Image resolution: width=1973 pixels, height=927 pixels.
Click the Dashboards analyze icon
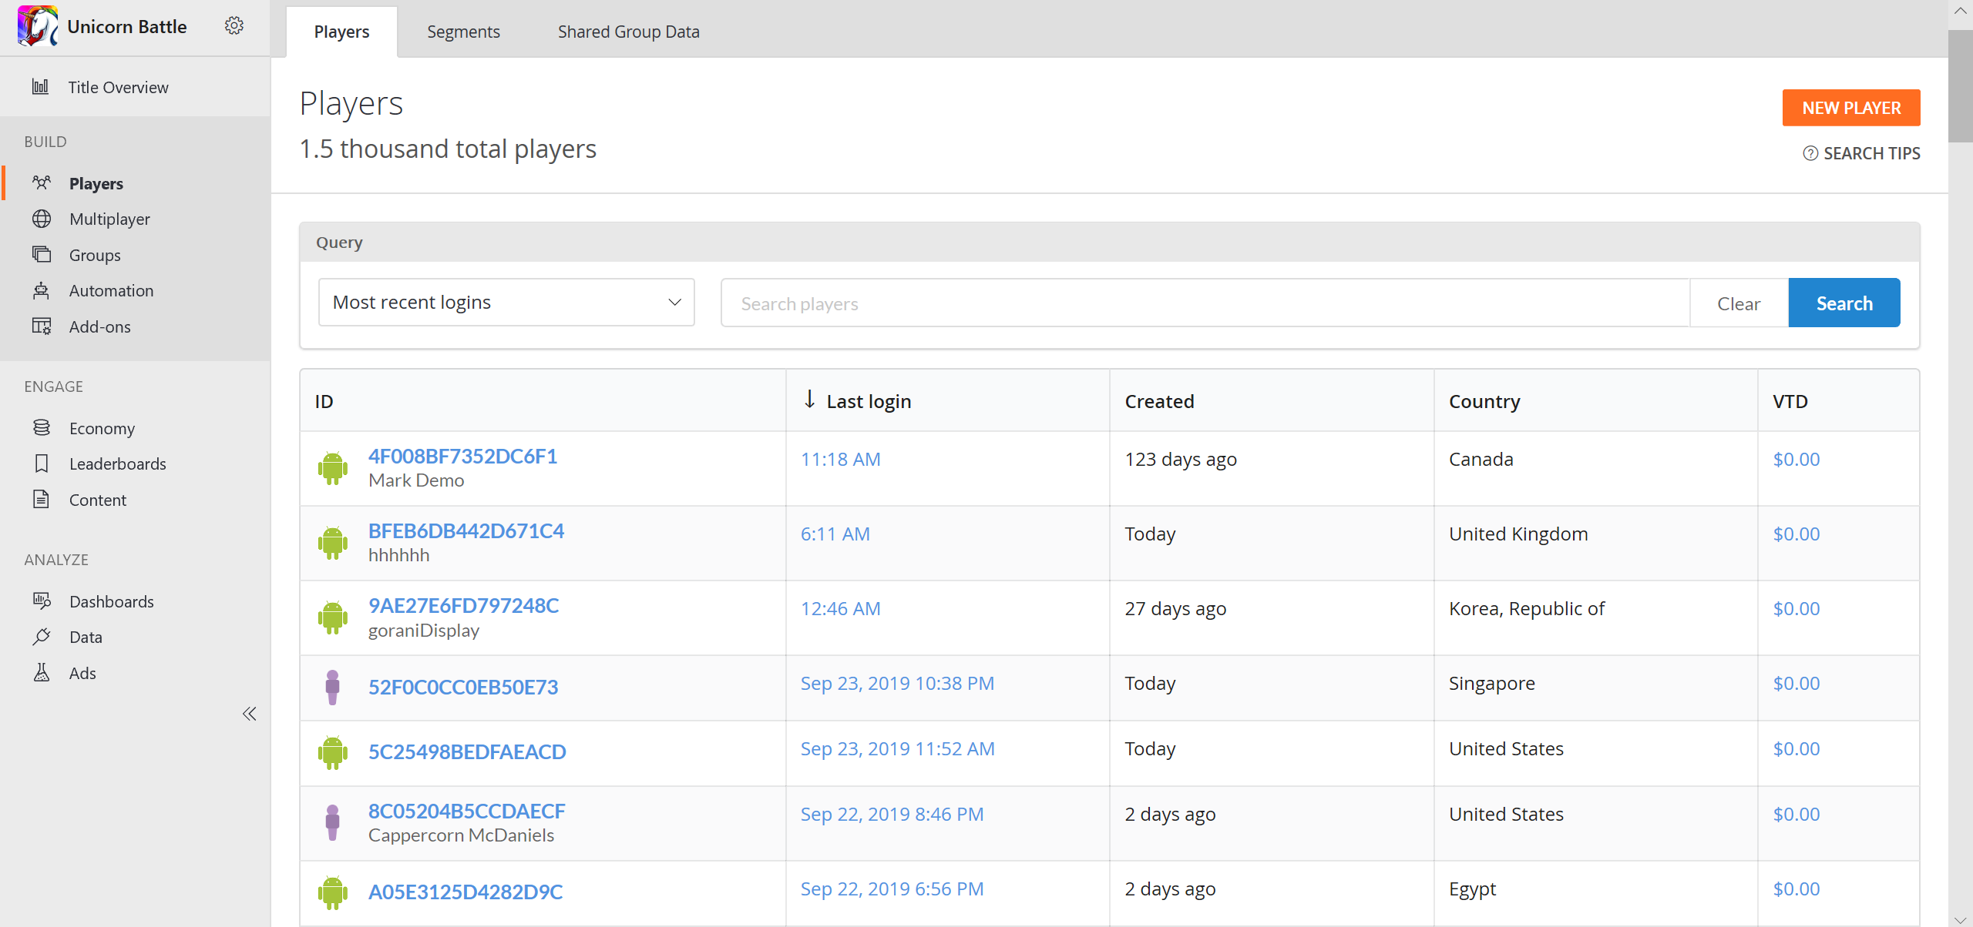click(42, 600)
